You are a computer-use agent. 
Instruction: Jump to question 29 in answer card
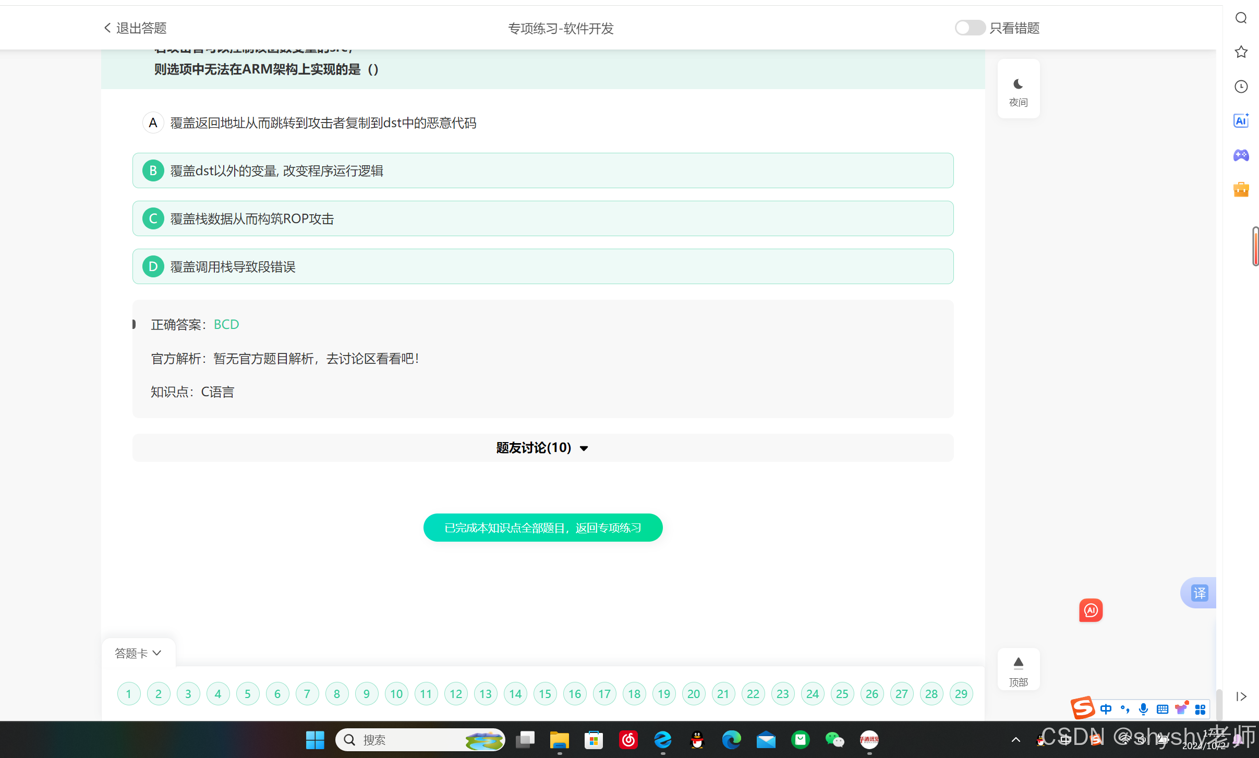click(x=961, y=694)
